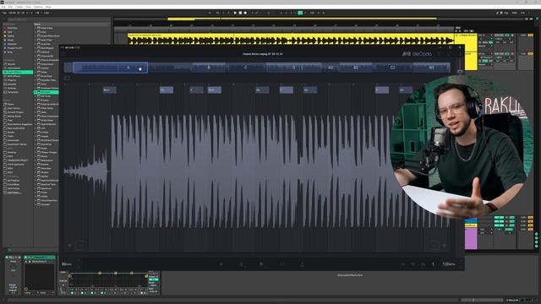Image resolution: width=541 pixels, height=304 pixels.
Task: Toggle EQ Eight band 8 activator
Action: pos(142,293)
